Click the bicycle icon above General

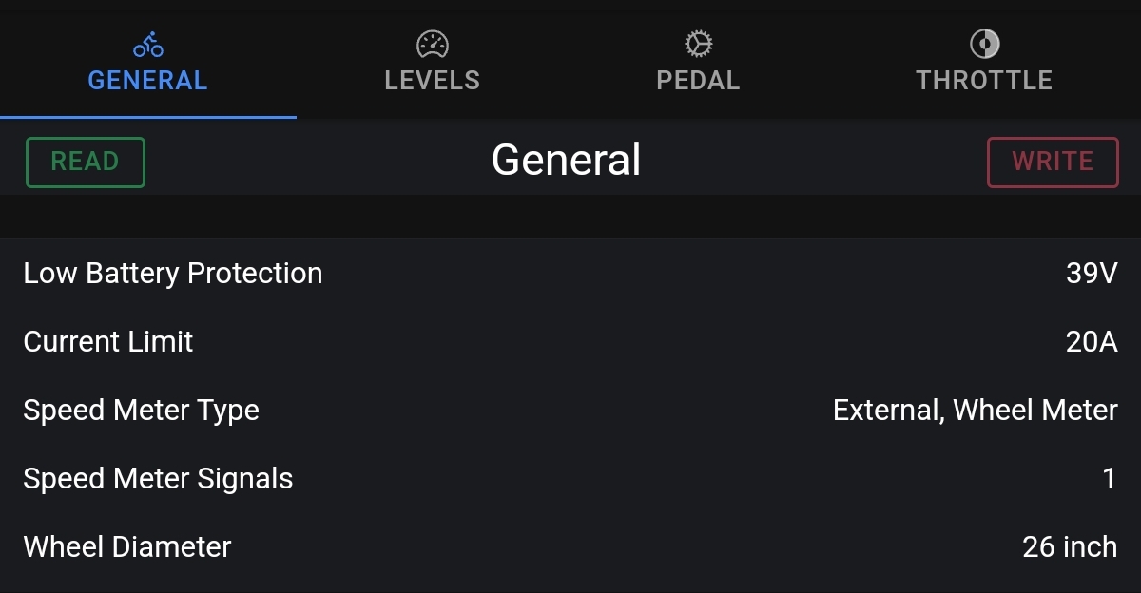(147, 45)
